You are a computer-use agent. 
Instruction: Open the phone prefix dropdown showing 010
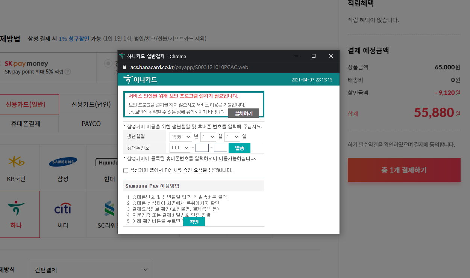click(x=180, y=148)
